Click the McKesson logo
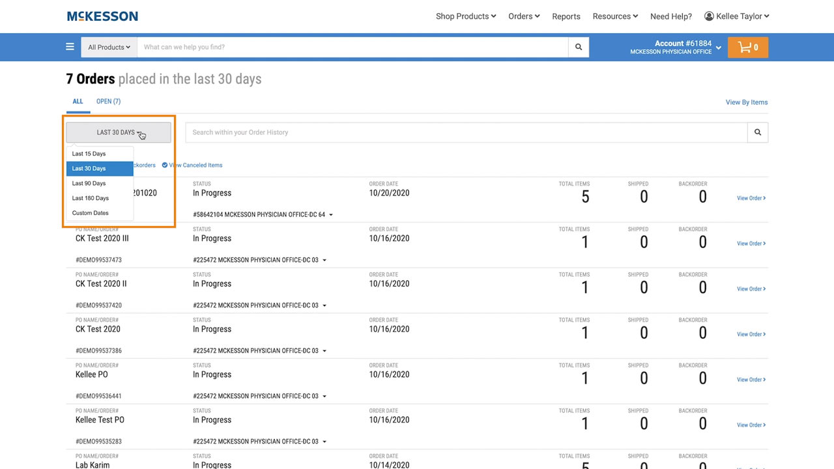 102,16
